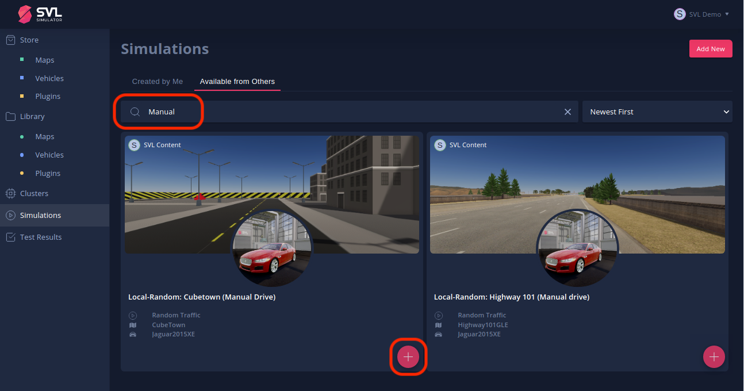
Task: Click the car icon on Cubetown card
Action: 133,334
